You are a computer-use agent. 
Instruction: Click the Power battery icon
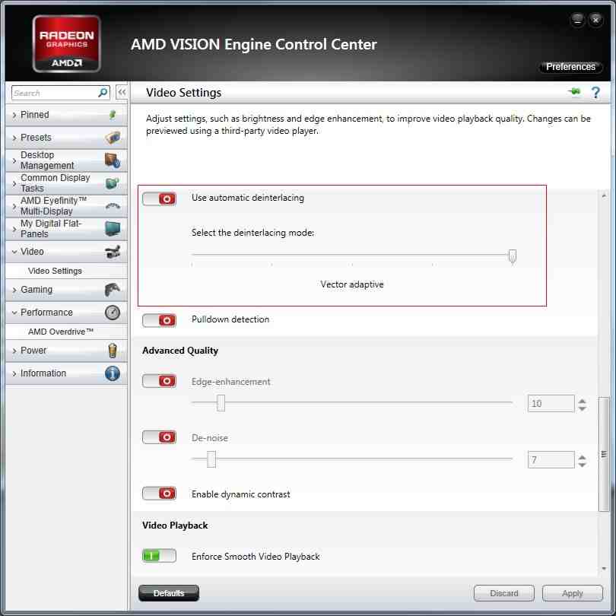coord(113,351)
